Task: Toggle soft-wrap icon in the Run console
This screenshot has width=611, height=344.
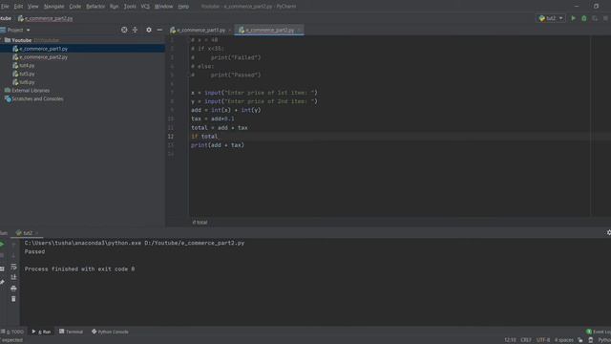Action: click(x=13, y=267)
